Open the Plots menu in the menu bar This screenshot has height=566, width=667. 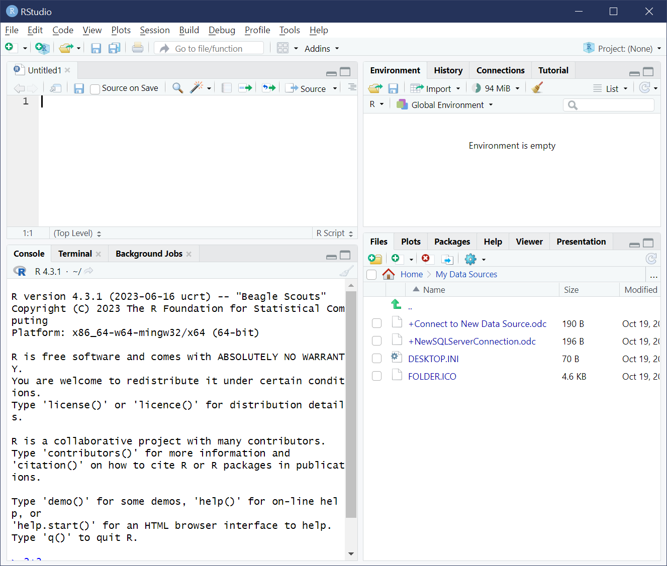point(121,30)
